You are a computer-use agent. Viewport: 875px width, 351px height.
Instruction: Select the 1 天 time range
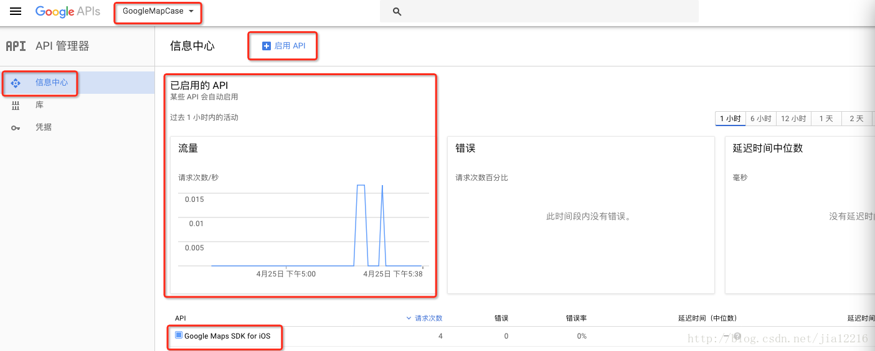tap(826, 119)
